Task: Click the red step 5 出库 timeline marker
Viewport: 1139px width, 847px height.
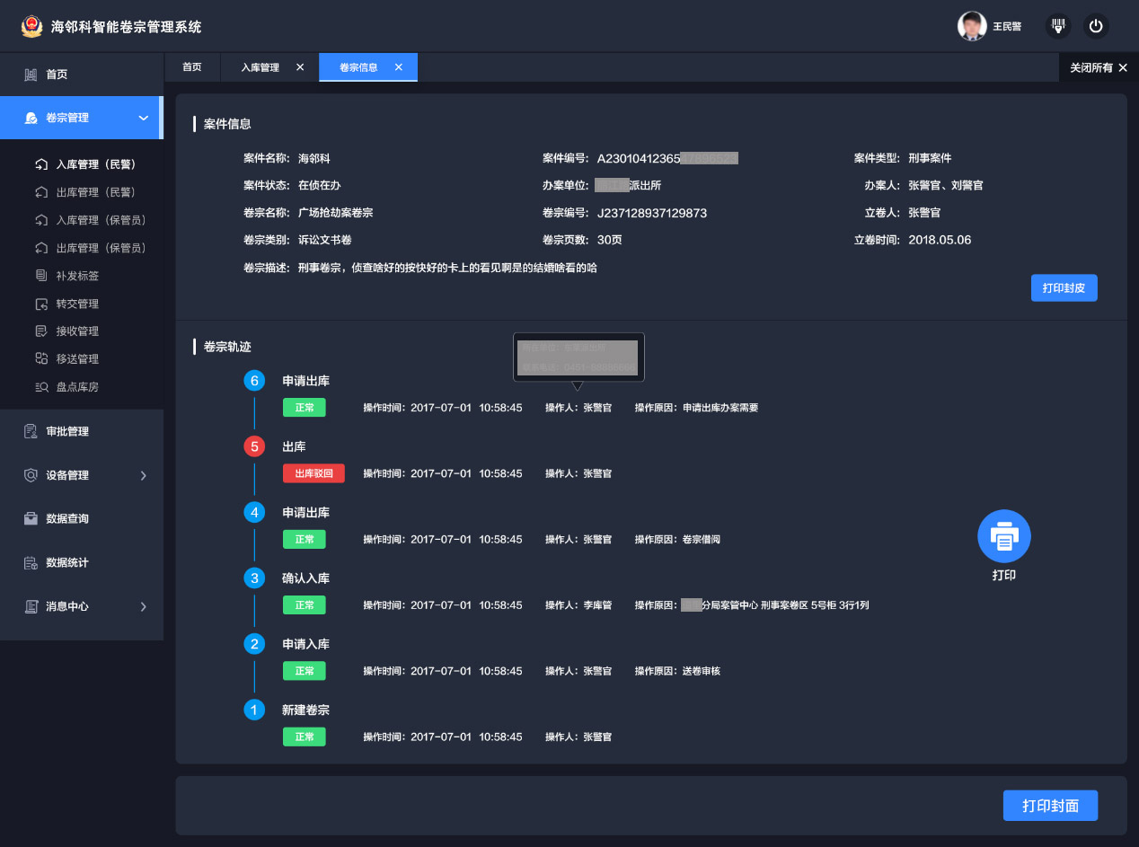Action: (255, 446)
